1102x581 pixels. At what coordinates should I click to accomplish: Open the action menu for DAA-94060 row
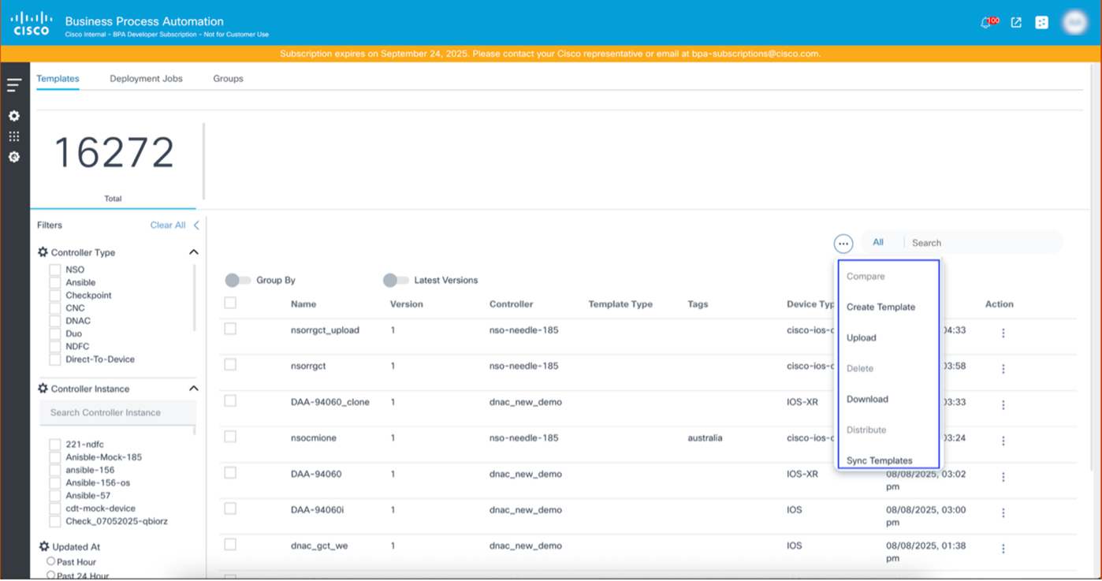click(1003, 477)
